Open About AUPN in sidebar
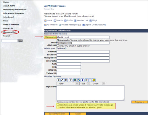The height and width of the screenshot is (115, 148). coord(9,6)
